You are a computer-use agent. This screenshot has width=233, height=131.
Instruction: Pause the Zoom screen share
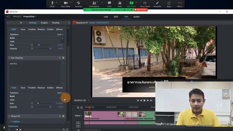coord(145,4)
